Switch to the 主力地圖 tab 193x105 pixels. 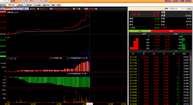pyautogui.click(x=37, y=5)
